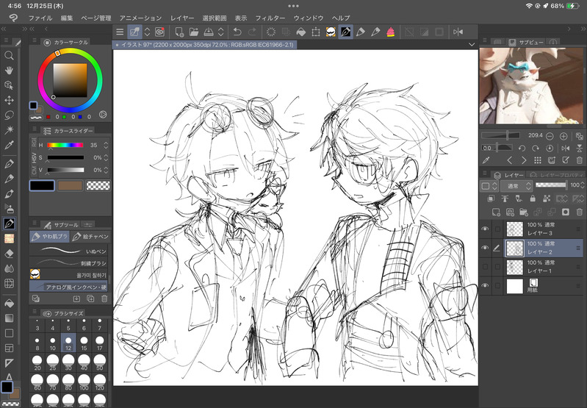Screen dimensions: 587x408
Task: Select the Fill bucket tool in the tool palette
Action: pyautogui.click(x=9, y=303)
